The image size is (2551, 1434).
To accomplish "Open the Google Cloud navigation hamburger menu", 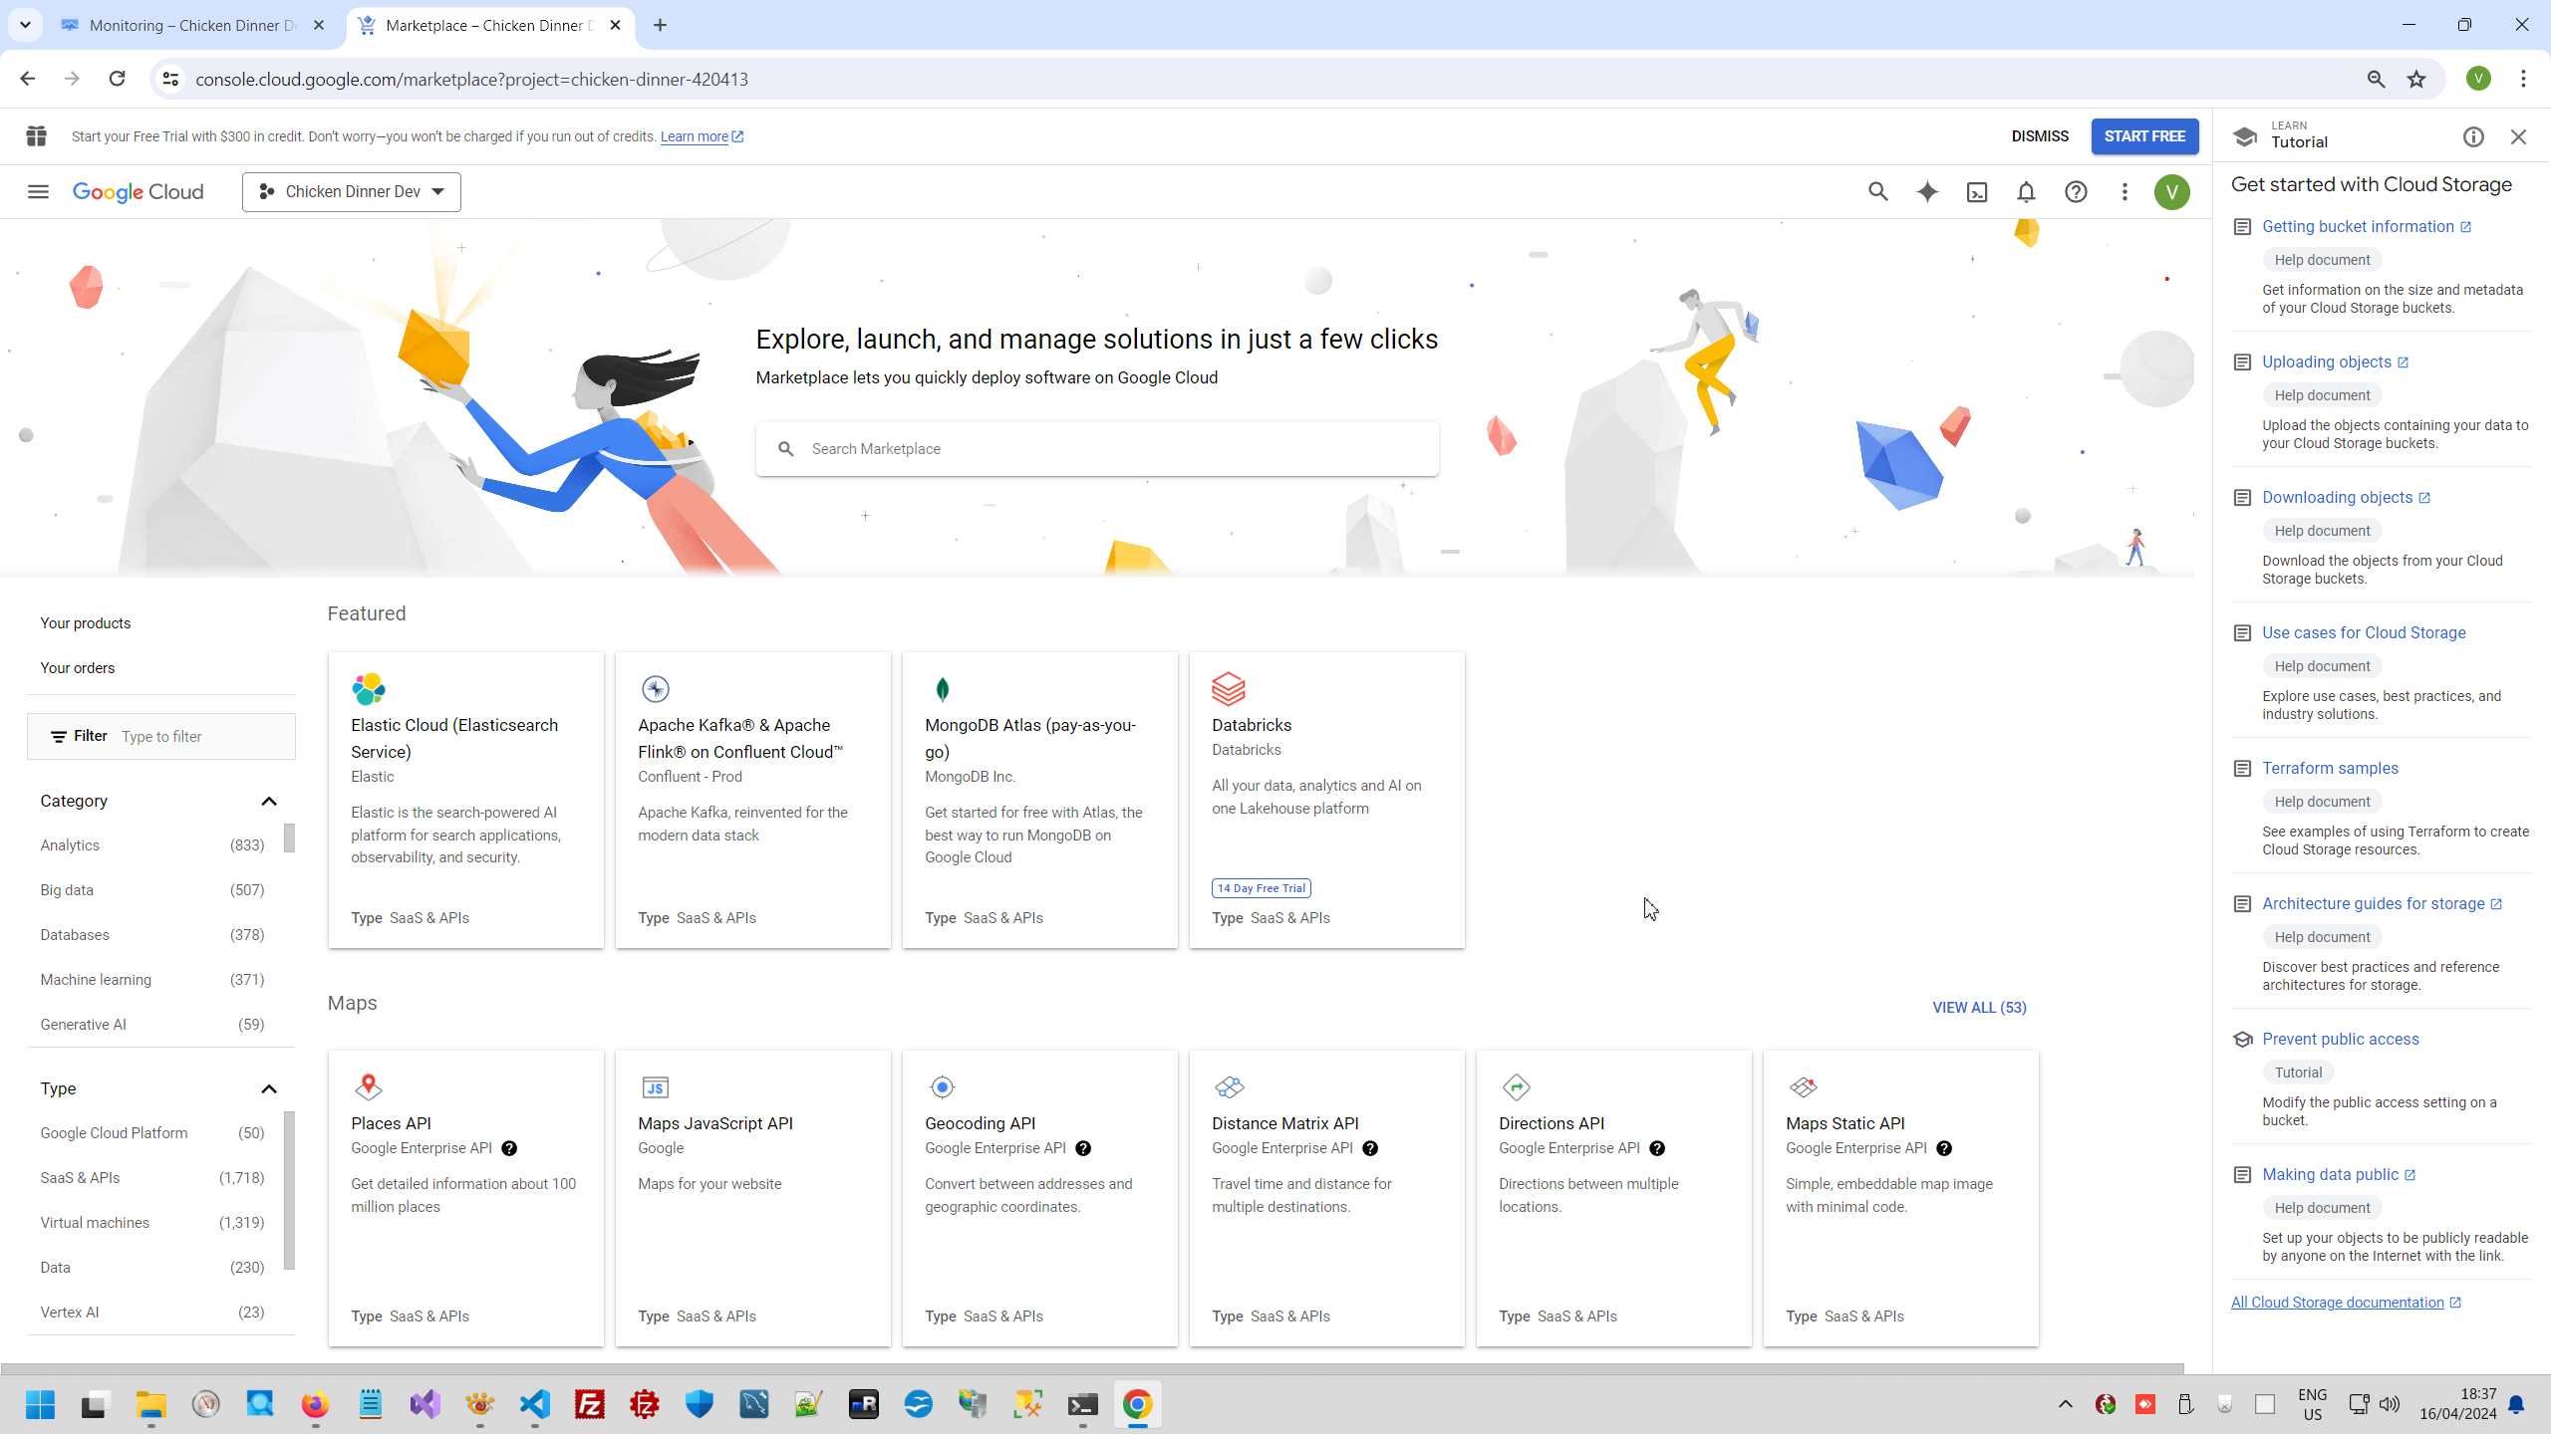I will (x=38, y=191).
